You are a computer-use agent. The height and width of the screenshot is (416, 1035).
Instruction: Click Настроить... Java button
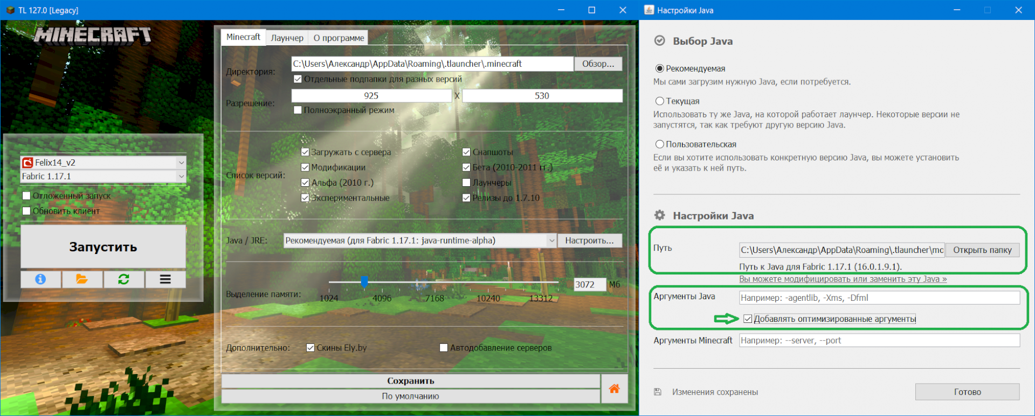pyautogui.click(x=589, y=241)
